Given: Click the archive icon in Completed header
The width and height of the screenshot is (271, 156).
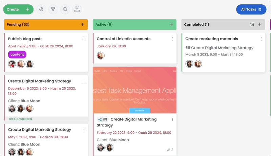Looking at the screenshot, I should click(252, 24).
